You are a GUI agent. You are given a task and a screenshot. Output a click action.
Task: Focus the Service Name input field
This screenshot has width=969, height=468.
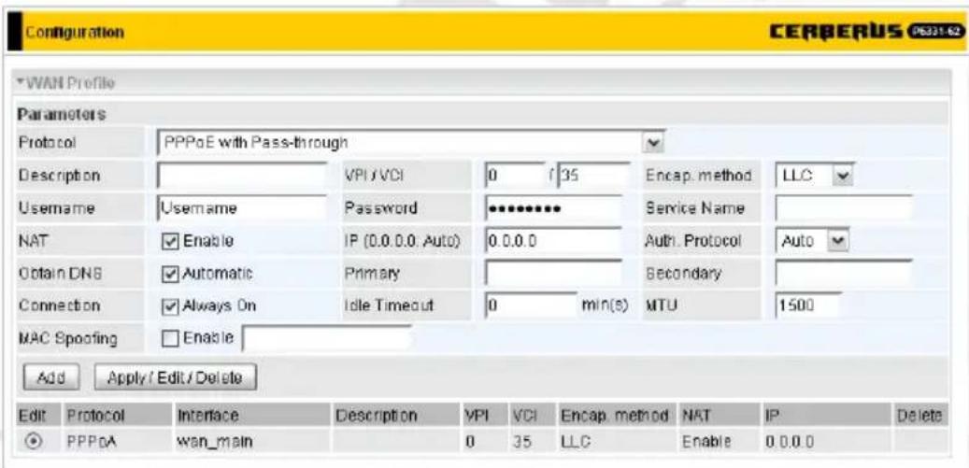[x=844, y=208]
